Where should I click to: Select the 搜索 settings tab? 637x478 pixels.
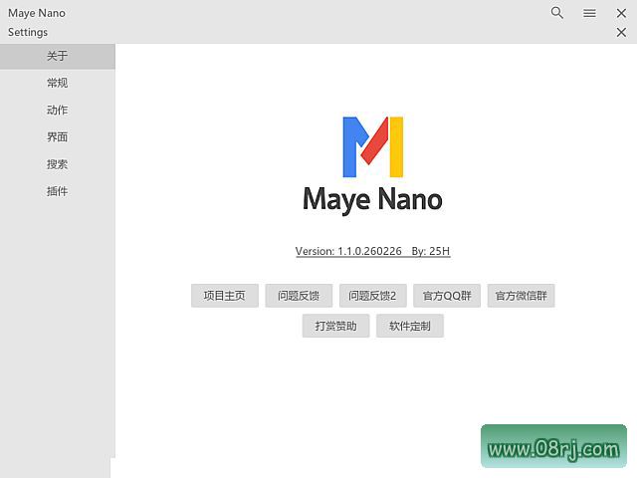[x=57, y=164]
